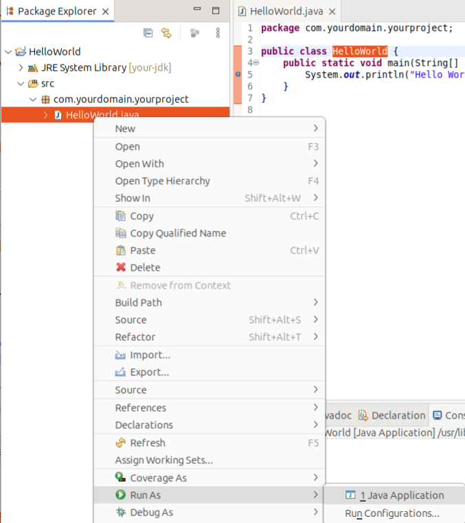Click Delete with the red X icon
The image size is (465, 523).
pyautogui.click(x=144, y=267)
